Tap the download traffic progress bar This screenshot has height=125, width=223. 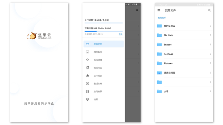103,31
